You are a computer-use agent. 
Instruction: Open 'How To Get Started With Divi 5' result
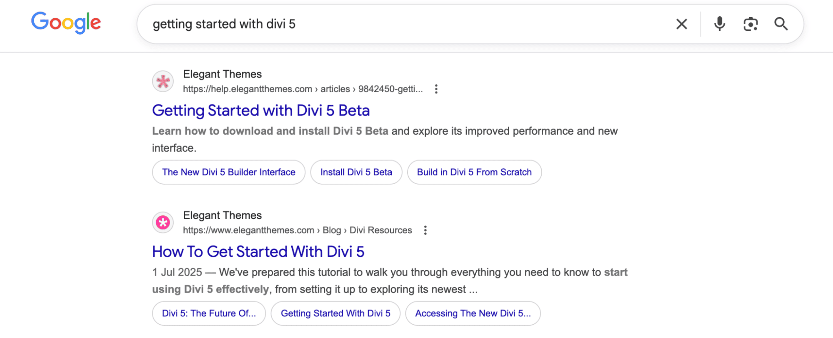pos(258,252)
